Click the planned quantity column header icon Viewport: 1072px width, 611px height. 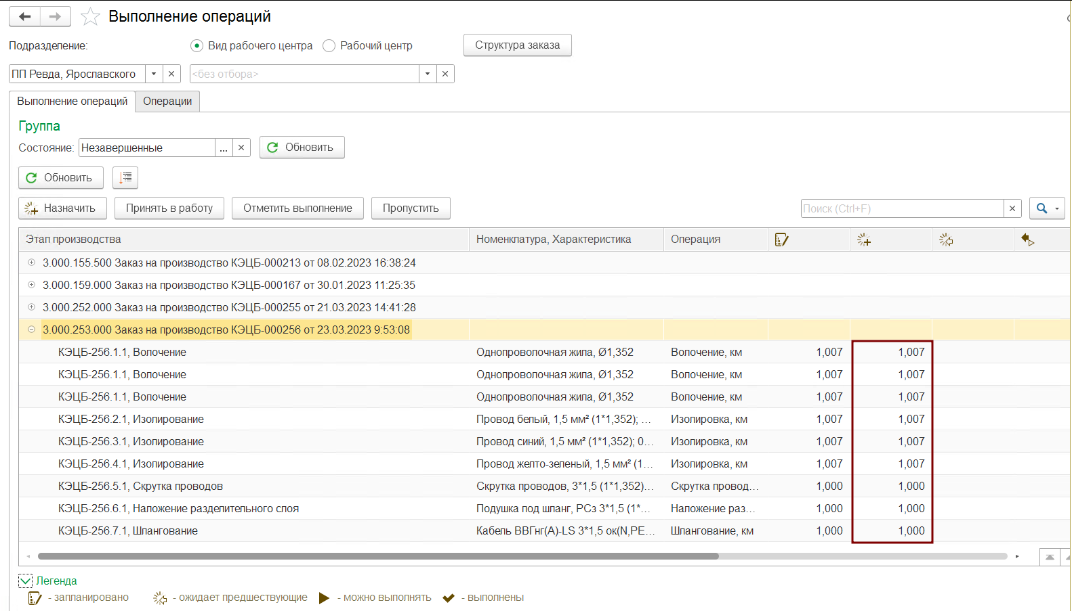[781, 240]
